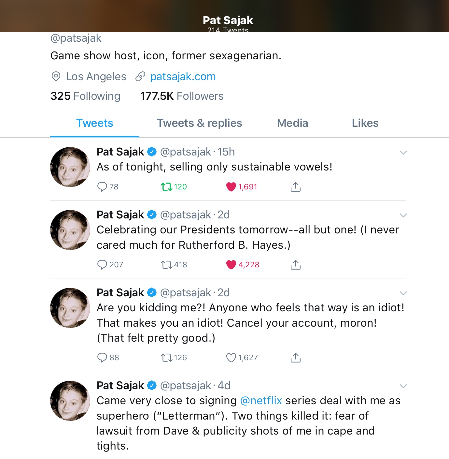Open the patsajak.com website link

183,77
